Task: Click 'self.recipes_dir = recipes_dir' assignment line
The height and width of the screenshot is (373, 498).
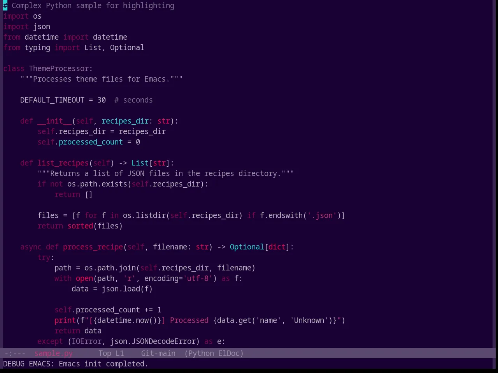Action: click(x=102, y=131)
